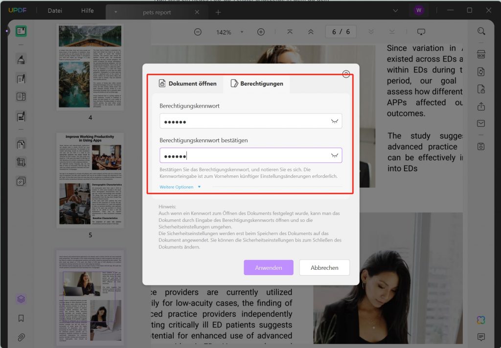Open the bookmark panel icon
Image resolution: width=501 pixels, height=348 pixels.
click(21, 318)
